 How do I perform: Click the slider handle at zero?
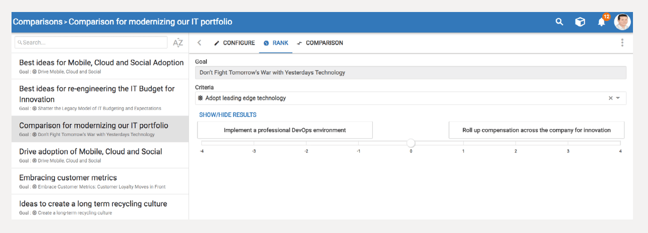point(411,143)
